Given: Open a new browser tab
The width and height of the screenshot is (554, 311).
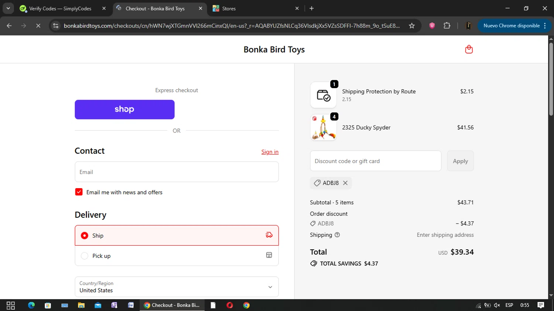Looking at the screenshot, I should (x=312, y=8).
